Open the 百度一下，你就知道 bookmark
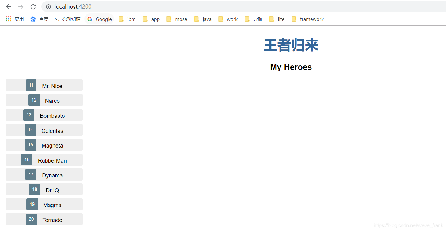 click(x=55, y=19)
